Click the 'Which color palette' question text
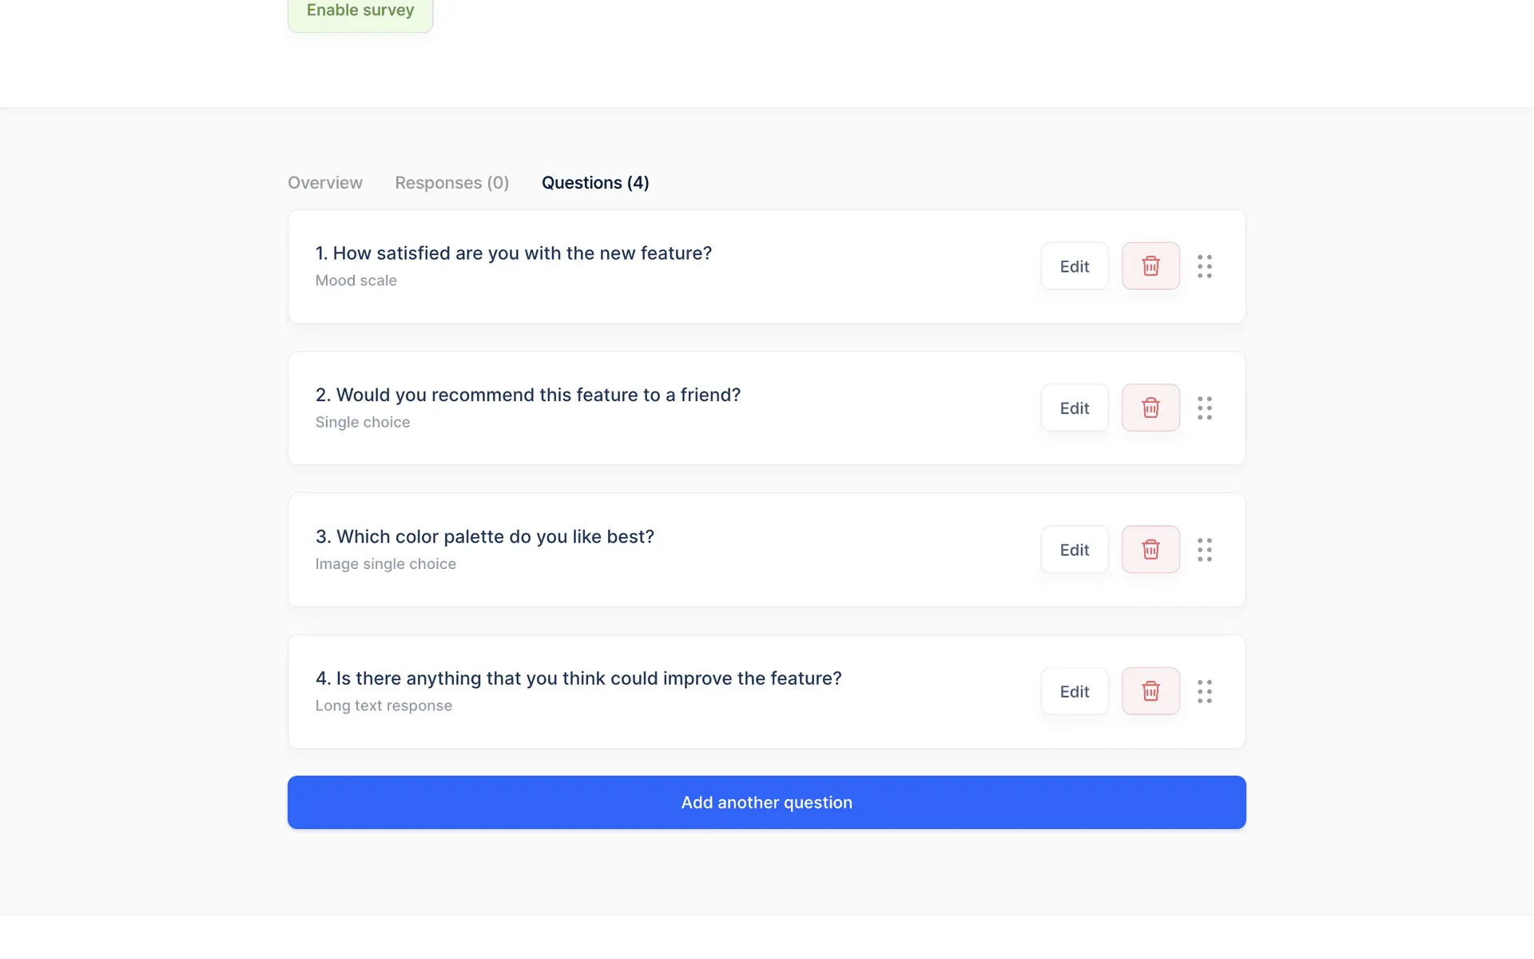Viewport: 1534px width, 959px height. 485,537
